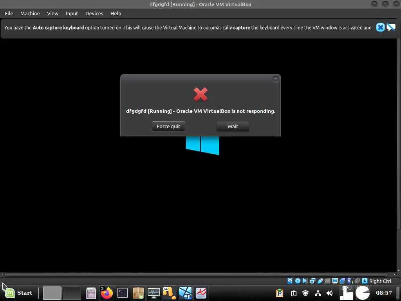This screenshot has width=401, height=301.
Task: Dismiss the Auto capture keyboard notification
Action: click(x=380, y=27)
